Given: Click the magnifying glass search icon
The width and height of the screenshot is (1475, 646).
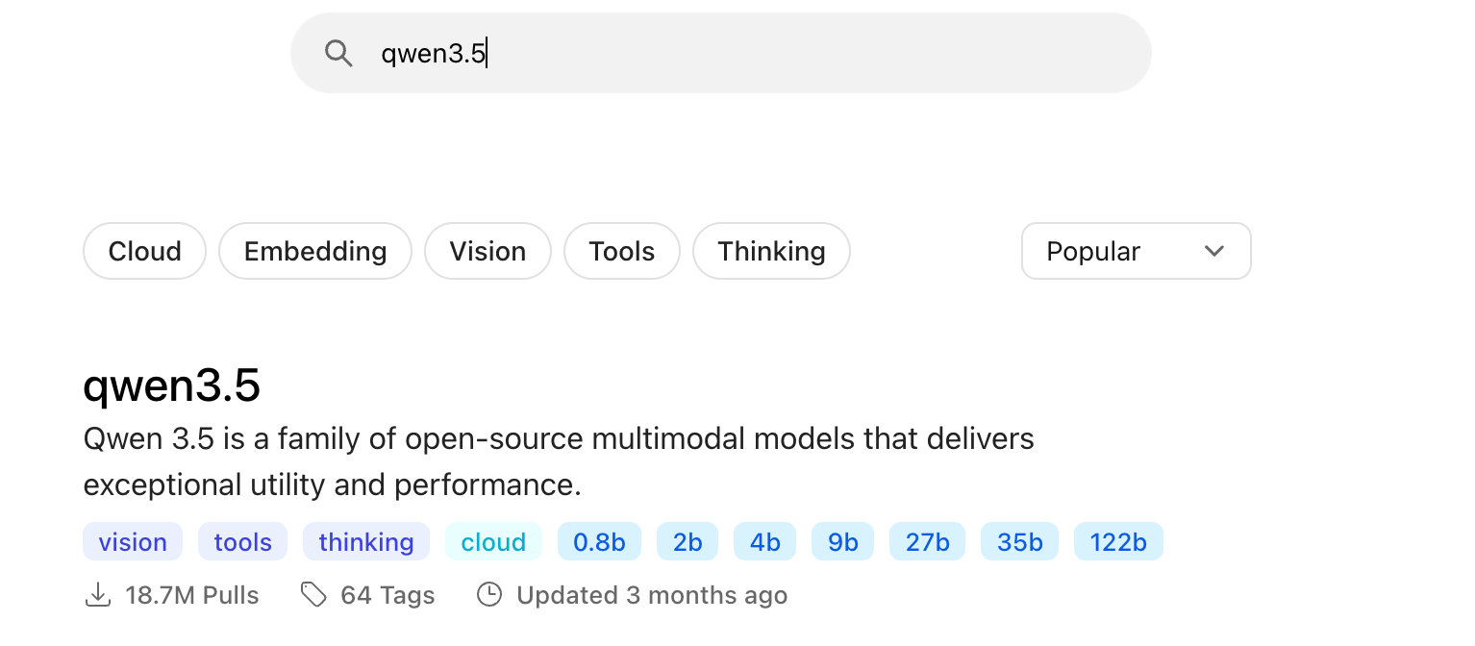Looking at the screenshot, I should (338, 53).
